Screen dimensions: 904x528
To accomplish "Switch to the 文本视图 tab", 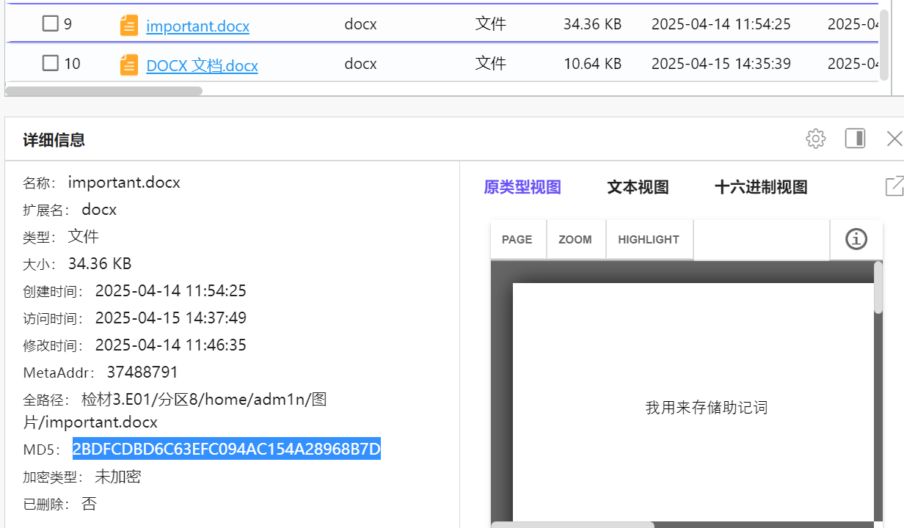I will click(x=638, y=187).
